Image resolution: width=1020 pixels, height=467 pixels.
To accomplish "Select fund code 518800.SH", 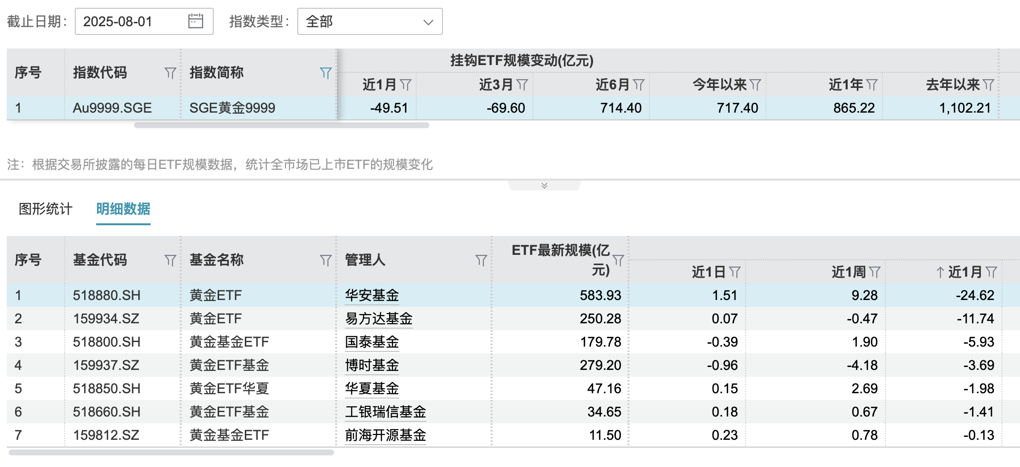I will (107, 342).
